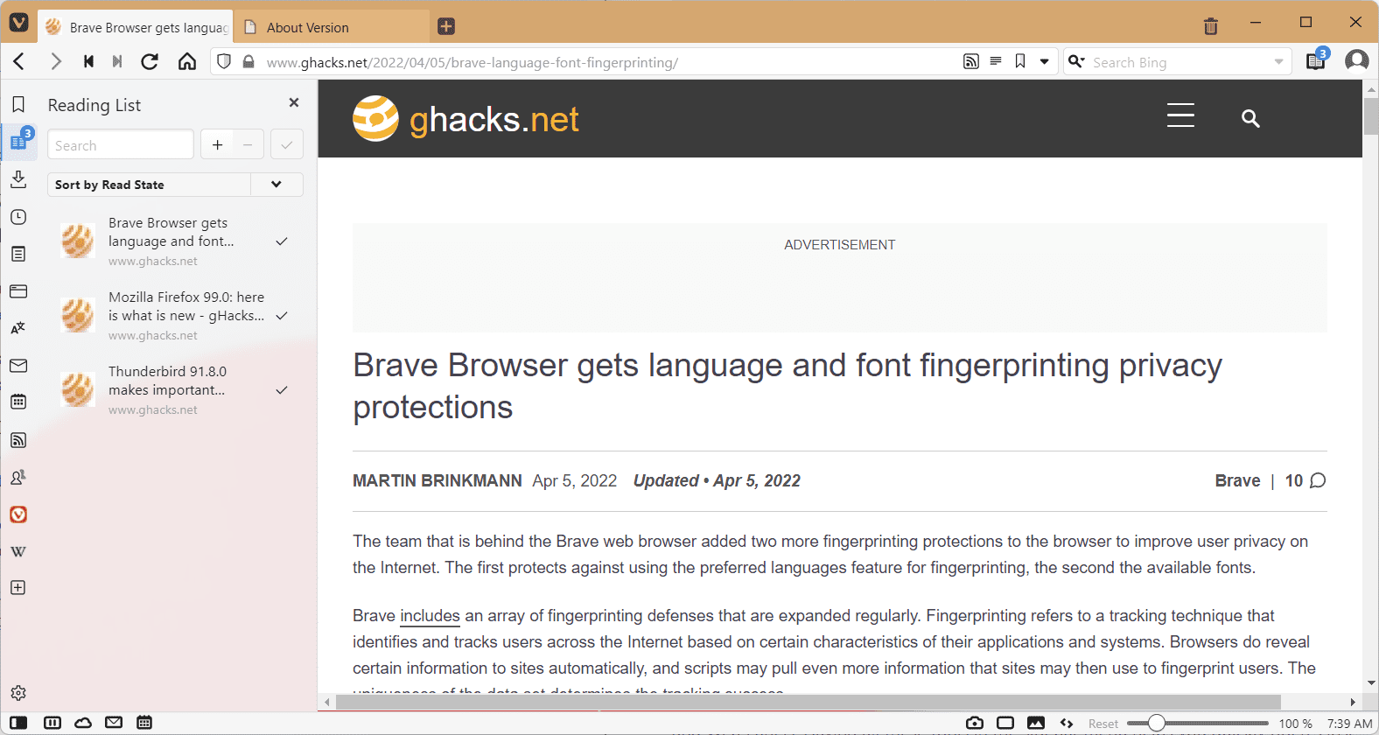Open the ghacks site search magnifier

pos(1250,118)
